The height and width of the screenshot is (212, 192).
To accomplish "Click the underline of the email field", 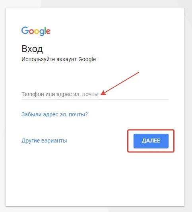I will (x=95, y=99).
